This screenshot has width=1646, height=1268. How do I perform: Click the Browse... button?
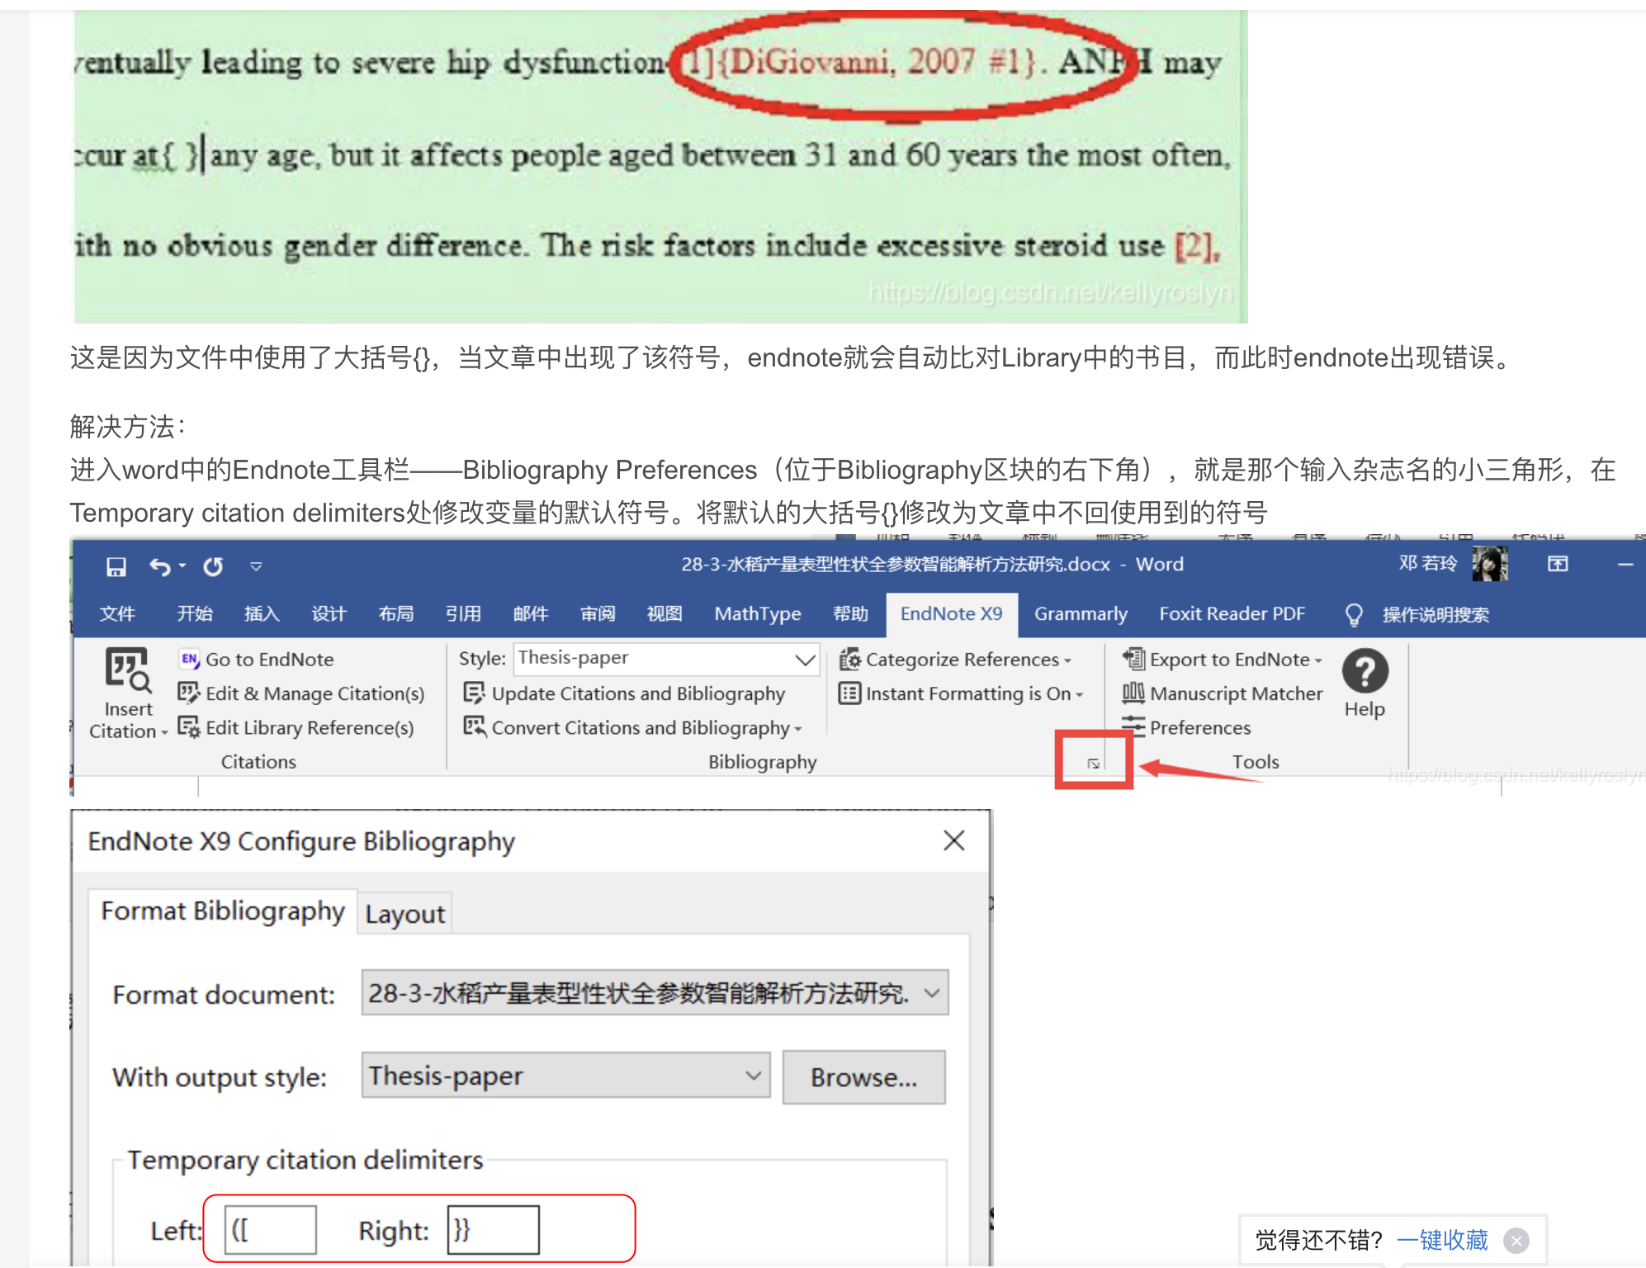(863, 1077)
